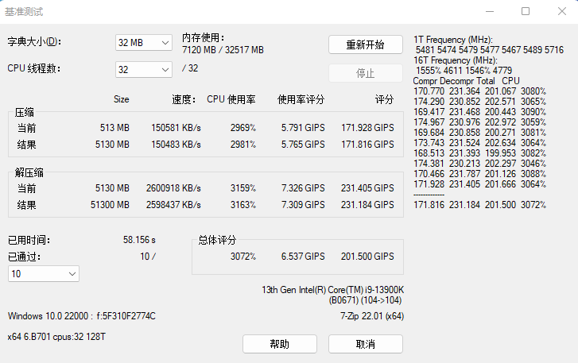Image resolution: width=578 pixels, height=363 pixels.
Task: Click the overall 201.500 GIPS rating value
Action: pos(367,257)
